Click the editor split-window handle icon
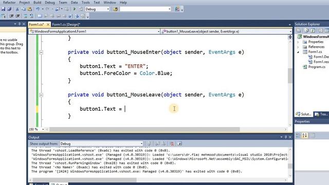This screenshot has width=329, height=185. (x=290, y=37)
